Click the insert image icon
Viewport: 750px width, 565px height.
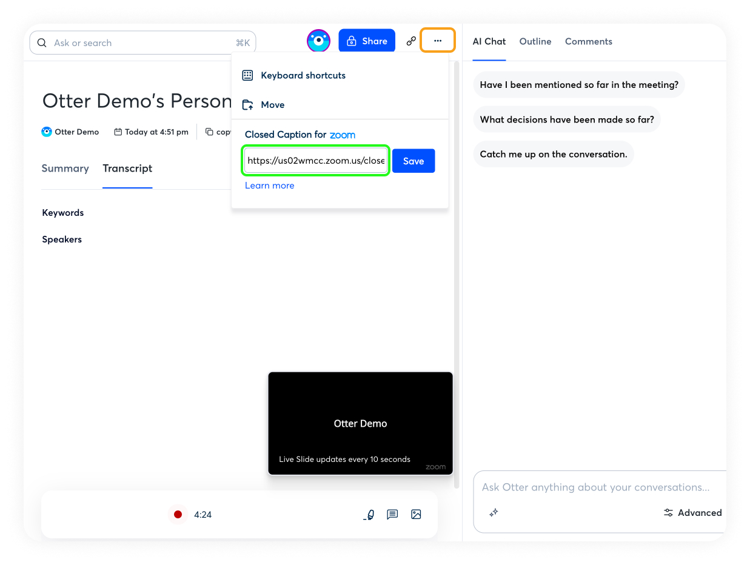point(416,514)
